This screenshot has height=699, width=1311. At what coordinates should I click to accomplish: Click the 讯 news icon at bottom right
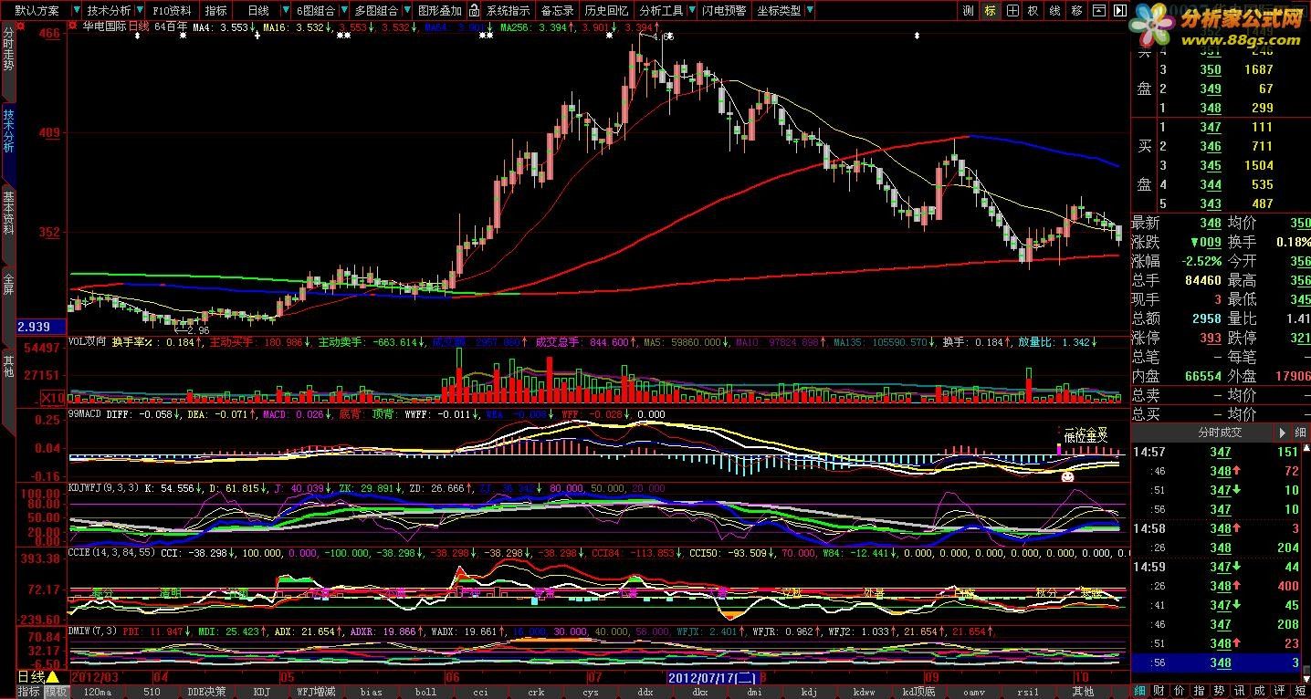click(1239, 691)
